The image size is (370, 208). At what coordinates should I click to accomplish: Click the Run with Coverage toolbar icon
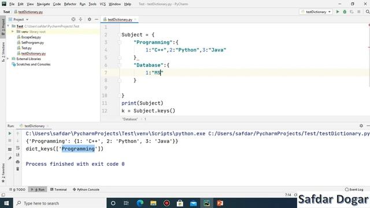pyautogui.click(x=351, y=12)
